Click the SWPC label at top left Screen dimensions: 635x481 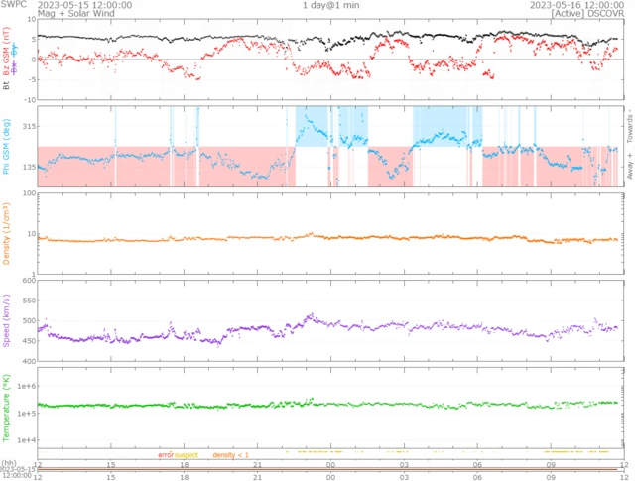point(15,5)
